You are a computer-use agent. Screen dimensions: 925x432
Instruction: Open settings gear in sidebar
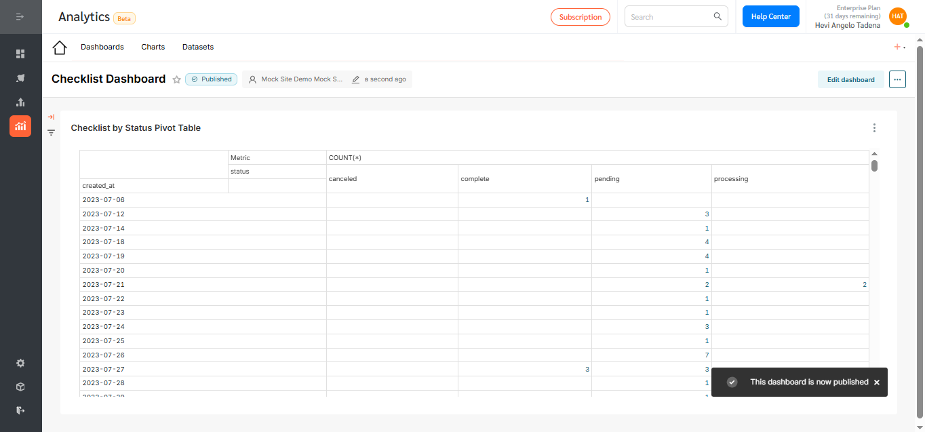[20, 363]
